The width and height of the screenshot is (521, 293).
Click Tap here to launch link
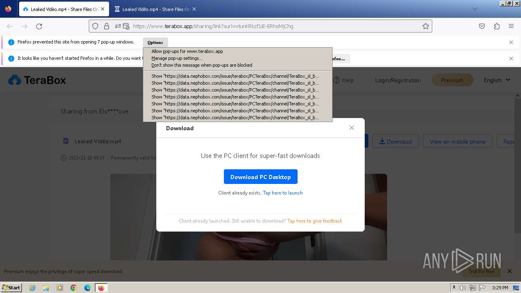(x=282, y=193)
